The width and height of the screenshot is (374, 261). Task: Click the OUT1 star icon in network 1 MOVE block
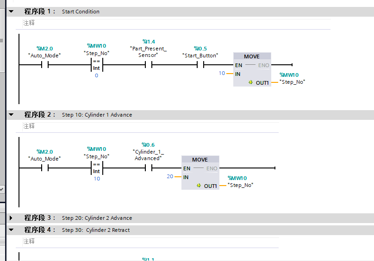[250, 82]
